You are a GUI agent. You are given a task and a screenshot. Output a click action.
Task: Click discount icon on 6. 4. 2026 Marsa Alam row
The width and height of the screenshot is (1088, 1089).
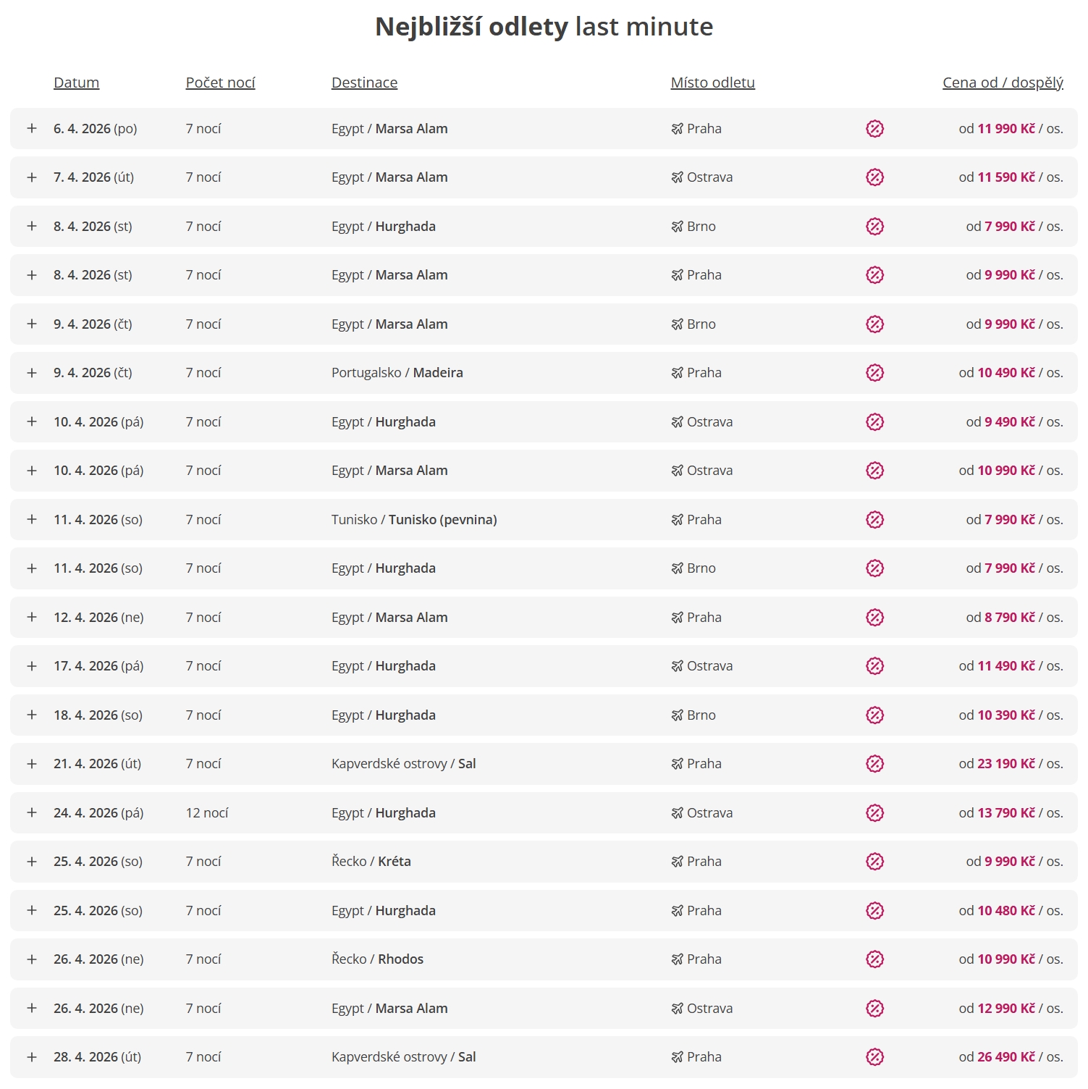point(874,129)
